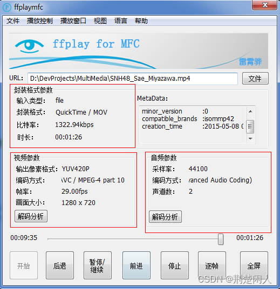
Task: Click the 后退 rewind button
Action: [60, 265]
